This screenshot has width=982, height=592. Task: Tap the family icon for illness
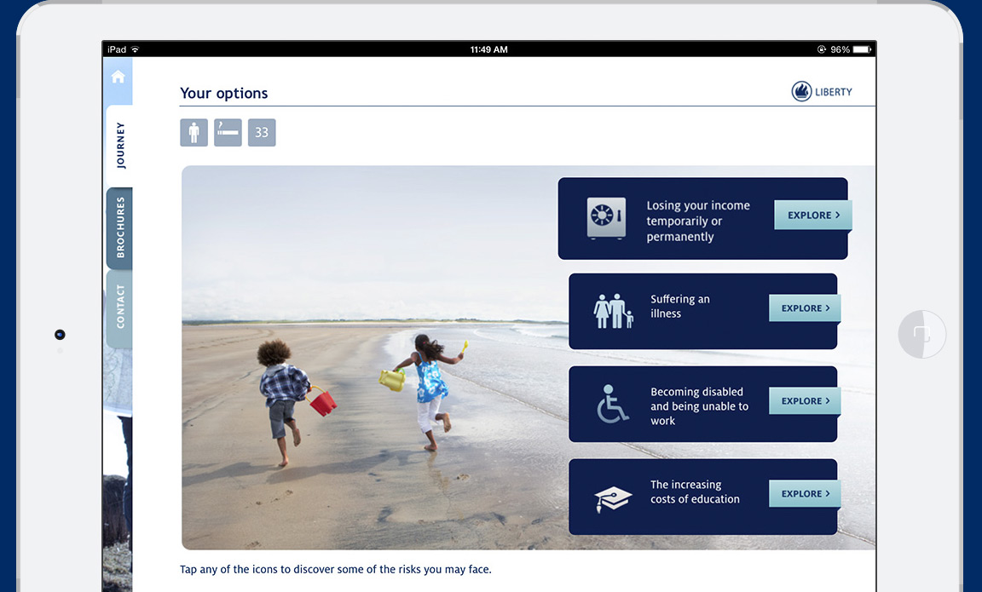coord(614,311)
